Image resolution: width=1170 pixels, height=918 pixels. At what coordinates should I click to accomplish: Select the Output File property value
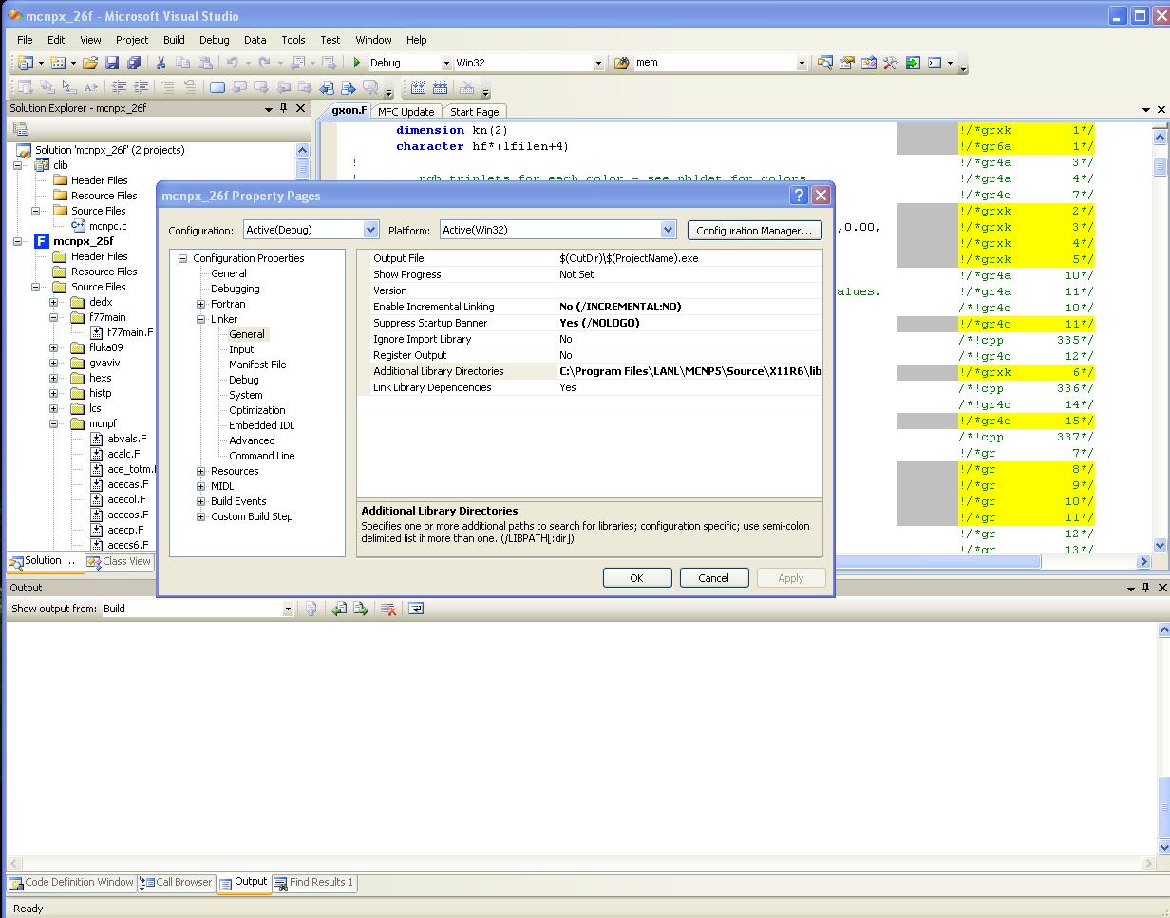point(689,258)
